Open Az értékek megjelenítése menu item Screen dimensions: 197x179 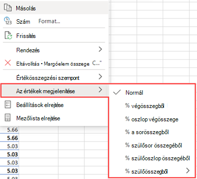54,91
